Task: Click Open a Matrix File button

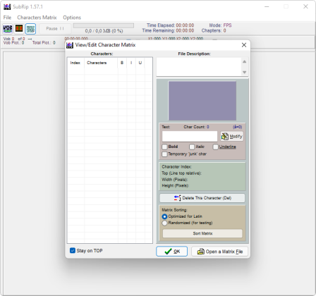Action: pos(219,252)
